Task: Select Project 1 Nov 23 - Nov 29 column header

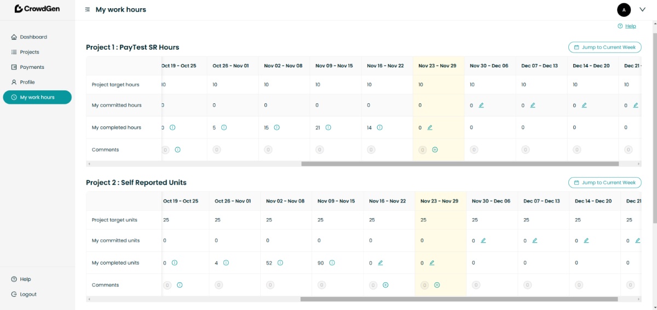Action: 437,66
